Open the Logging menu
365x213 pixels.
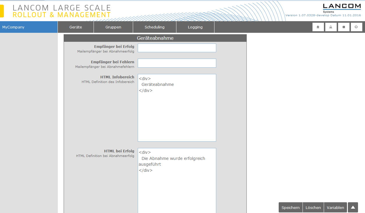pos(195,27)
